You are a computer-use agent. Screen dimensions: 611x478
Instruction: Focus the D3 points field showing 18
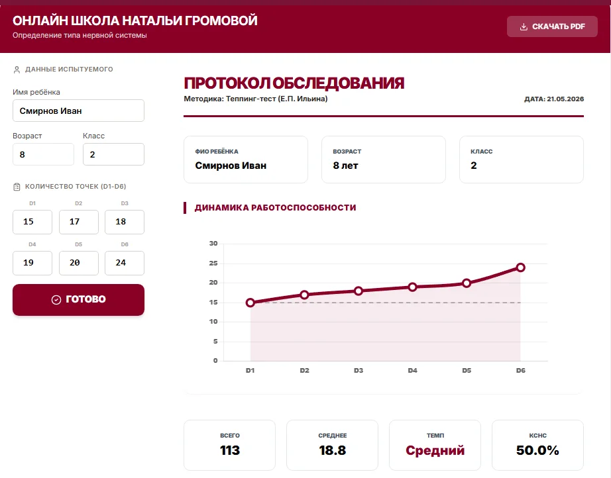click(x=125, y=222)
